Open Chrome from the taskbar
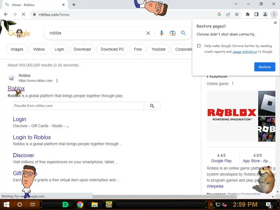This screenshot has height=210, width=280. [x=80, y=204]
